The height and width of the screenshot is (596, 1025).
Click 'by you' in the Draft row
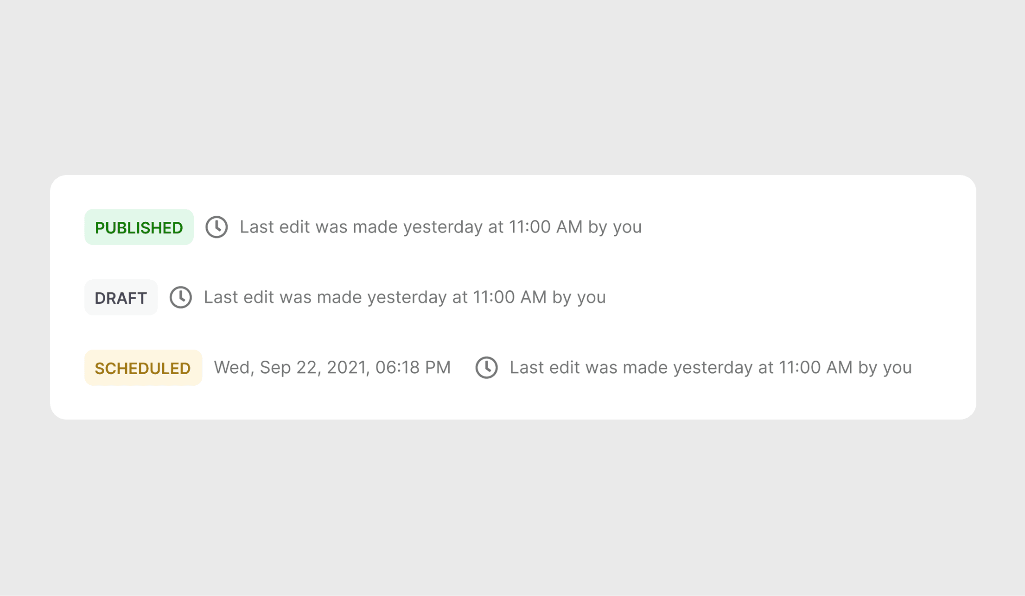pyautogui.click(x=579, y=297)
